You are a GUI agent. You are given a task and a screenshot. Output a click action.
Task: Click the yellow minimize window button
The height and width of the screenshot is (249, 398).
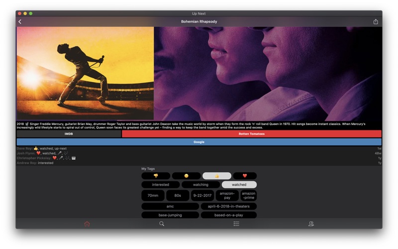(x=25, y=13)
